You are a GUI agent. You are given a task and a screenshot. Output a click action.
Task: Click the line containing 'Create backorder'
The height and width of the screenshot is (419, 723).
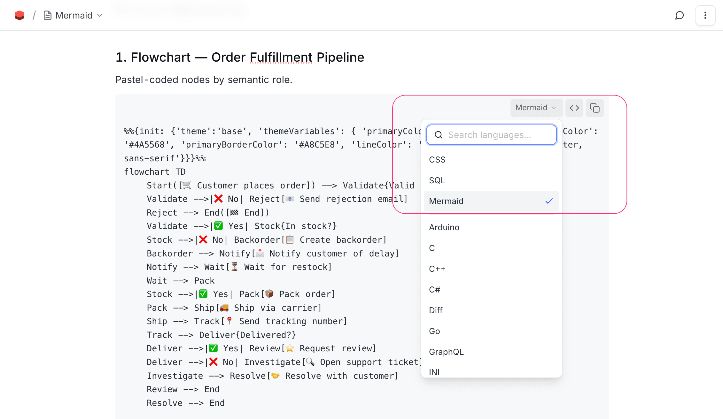click(267, 240)
